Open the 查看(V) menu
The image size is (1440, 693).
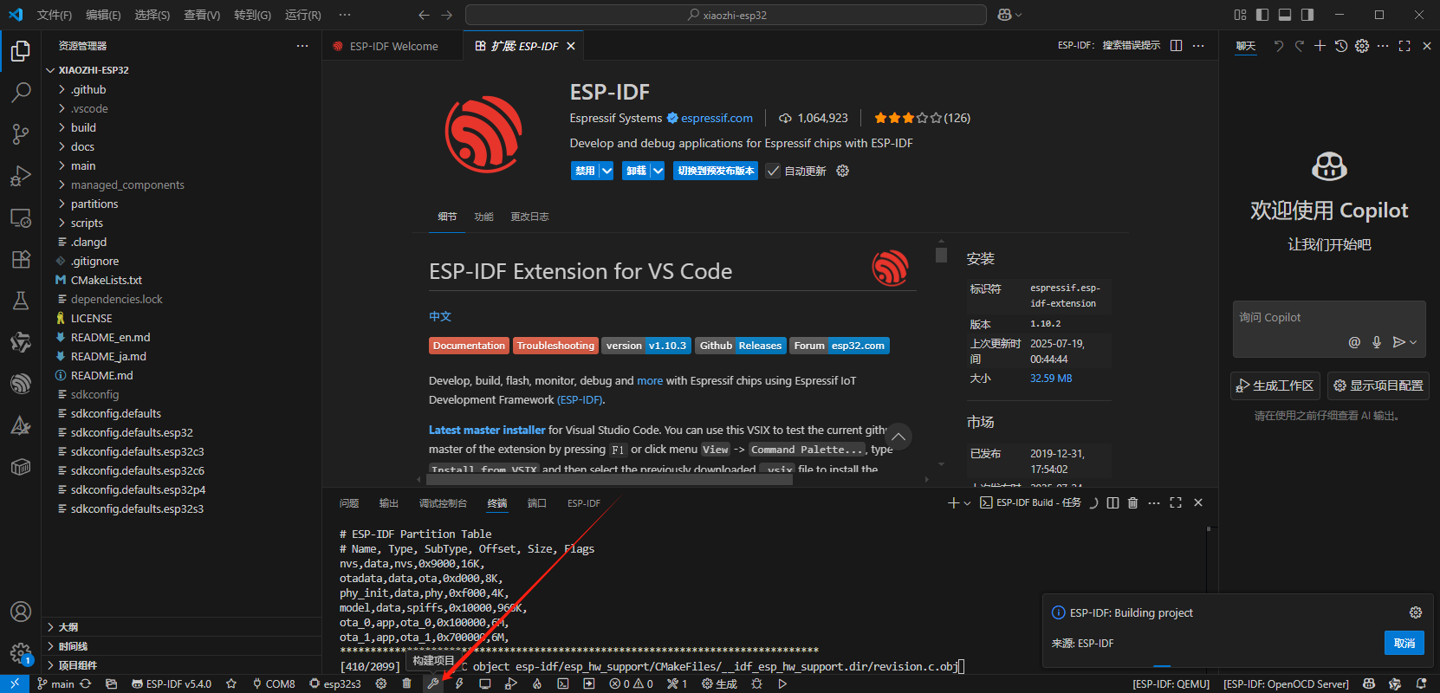(202, 15)
